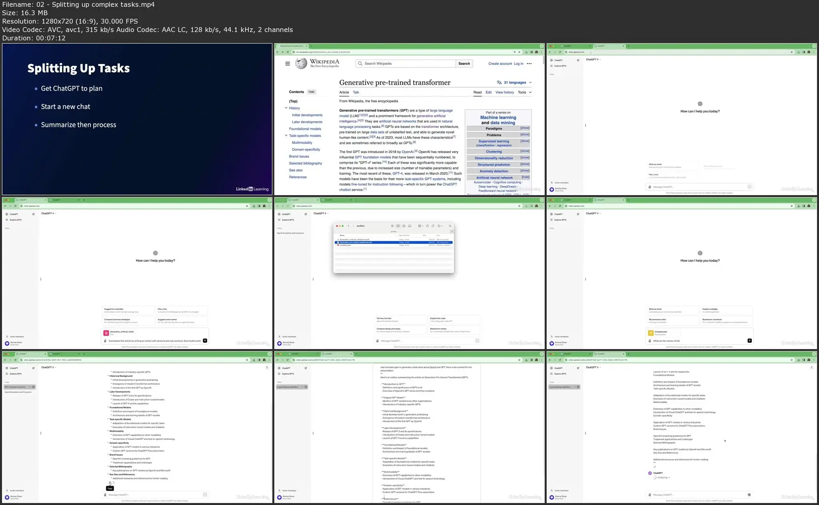The width and height of the screenshot is (819, 505).
Task: Open the Wikipedia Tools dropdown
Action: click(525, 92)
